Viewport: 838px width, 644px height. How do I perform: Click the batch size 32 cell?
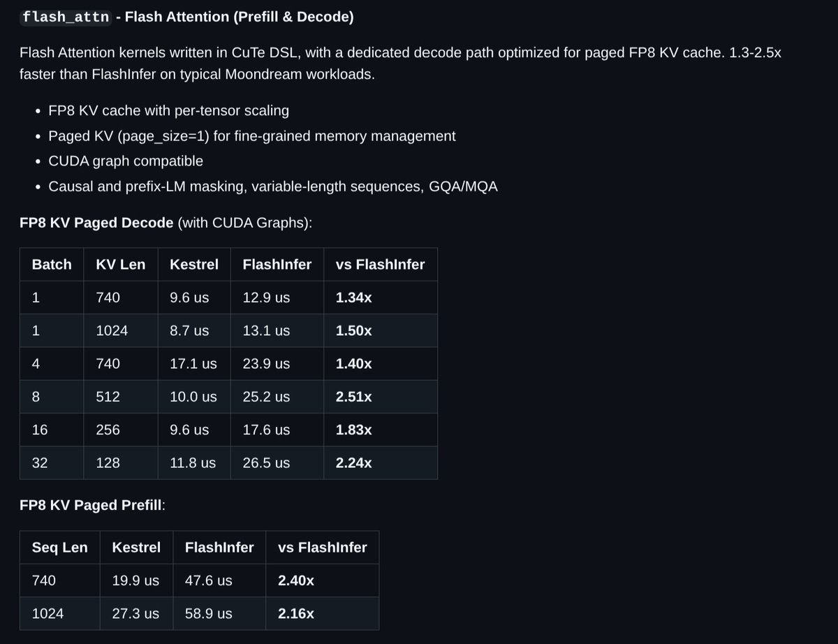click(40, 463)
